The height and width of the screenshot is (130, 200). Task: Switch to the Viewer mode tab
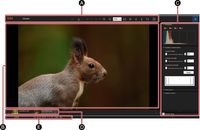tap(26, 19)
